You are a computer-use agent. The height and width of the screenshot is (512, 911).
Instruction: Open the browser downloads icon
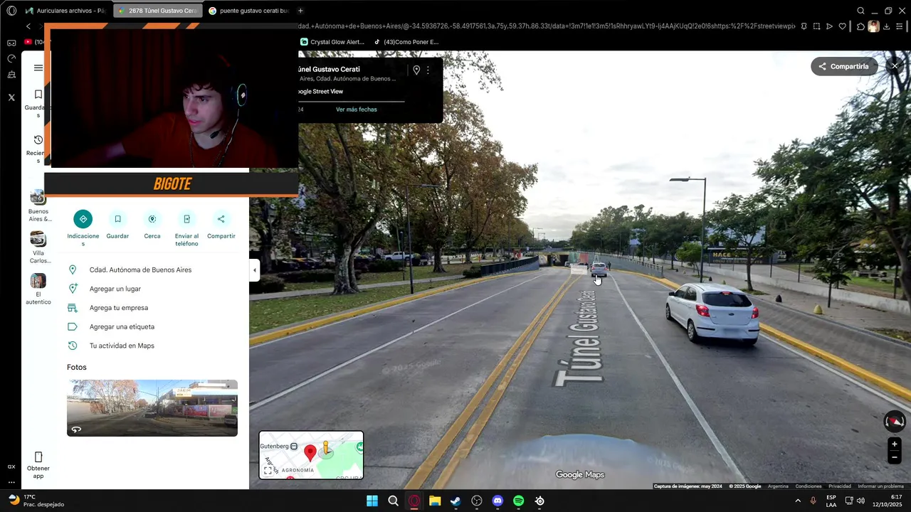click(886, 26)
